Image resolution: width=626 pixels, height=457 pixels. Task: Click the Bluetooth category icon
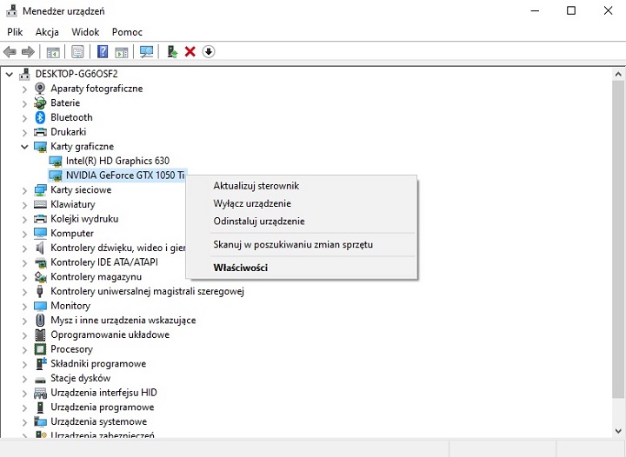click(x=40, y=117)
